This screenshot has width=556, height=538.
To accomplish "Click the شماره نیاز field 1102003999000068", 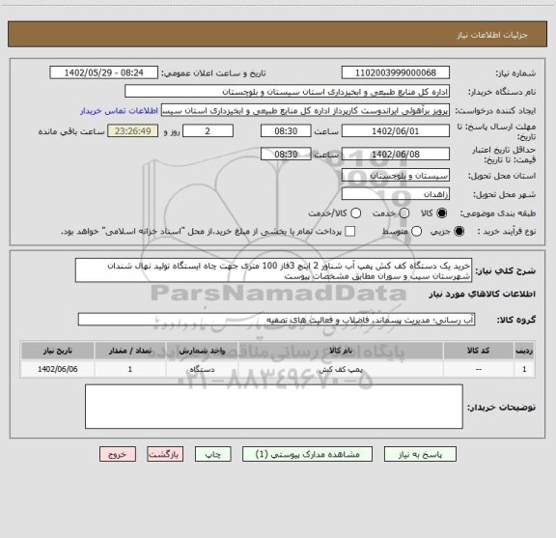I will click(396, 72).
